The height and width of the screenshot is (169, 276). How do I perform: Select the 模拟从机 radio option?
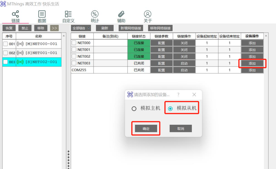point(182,108)
